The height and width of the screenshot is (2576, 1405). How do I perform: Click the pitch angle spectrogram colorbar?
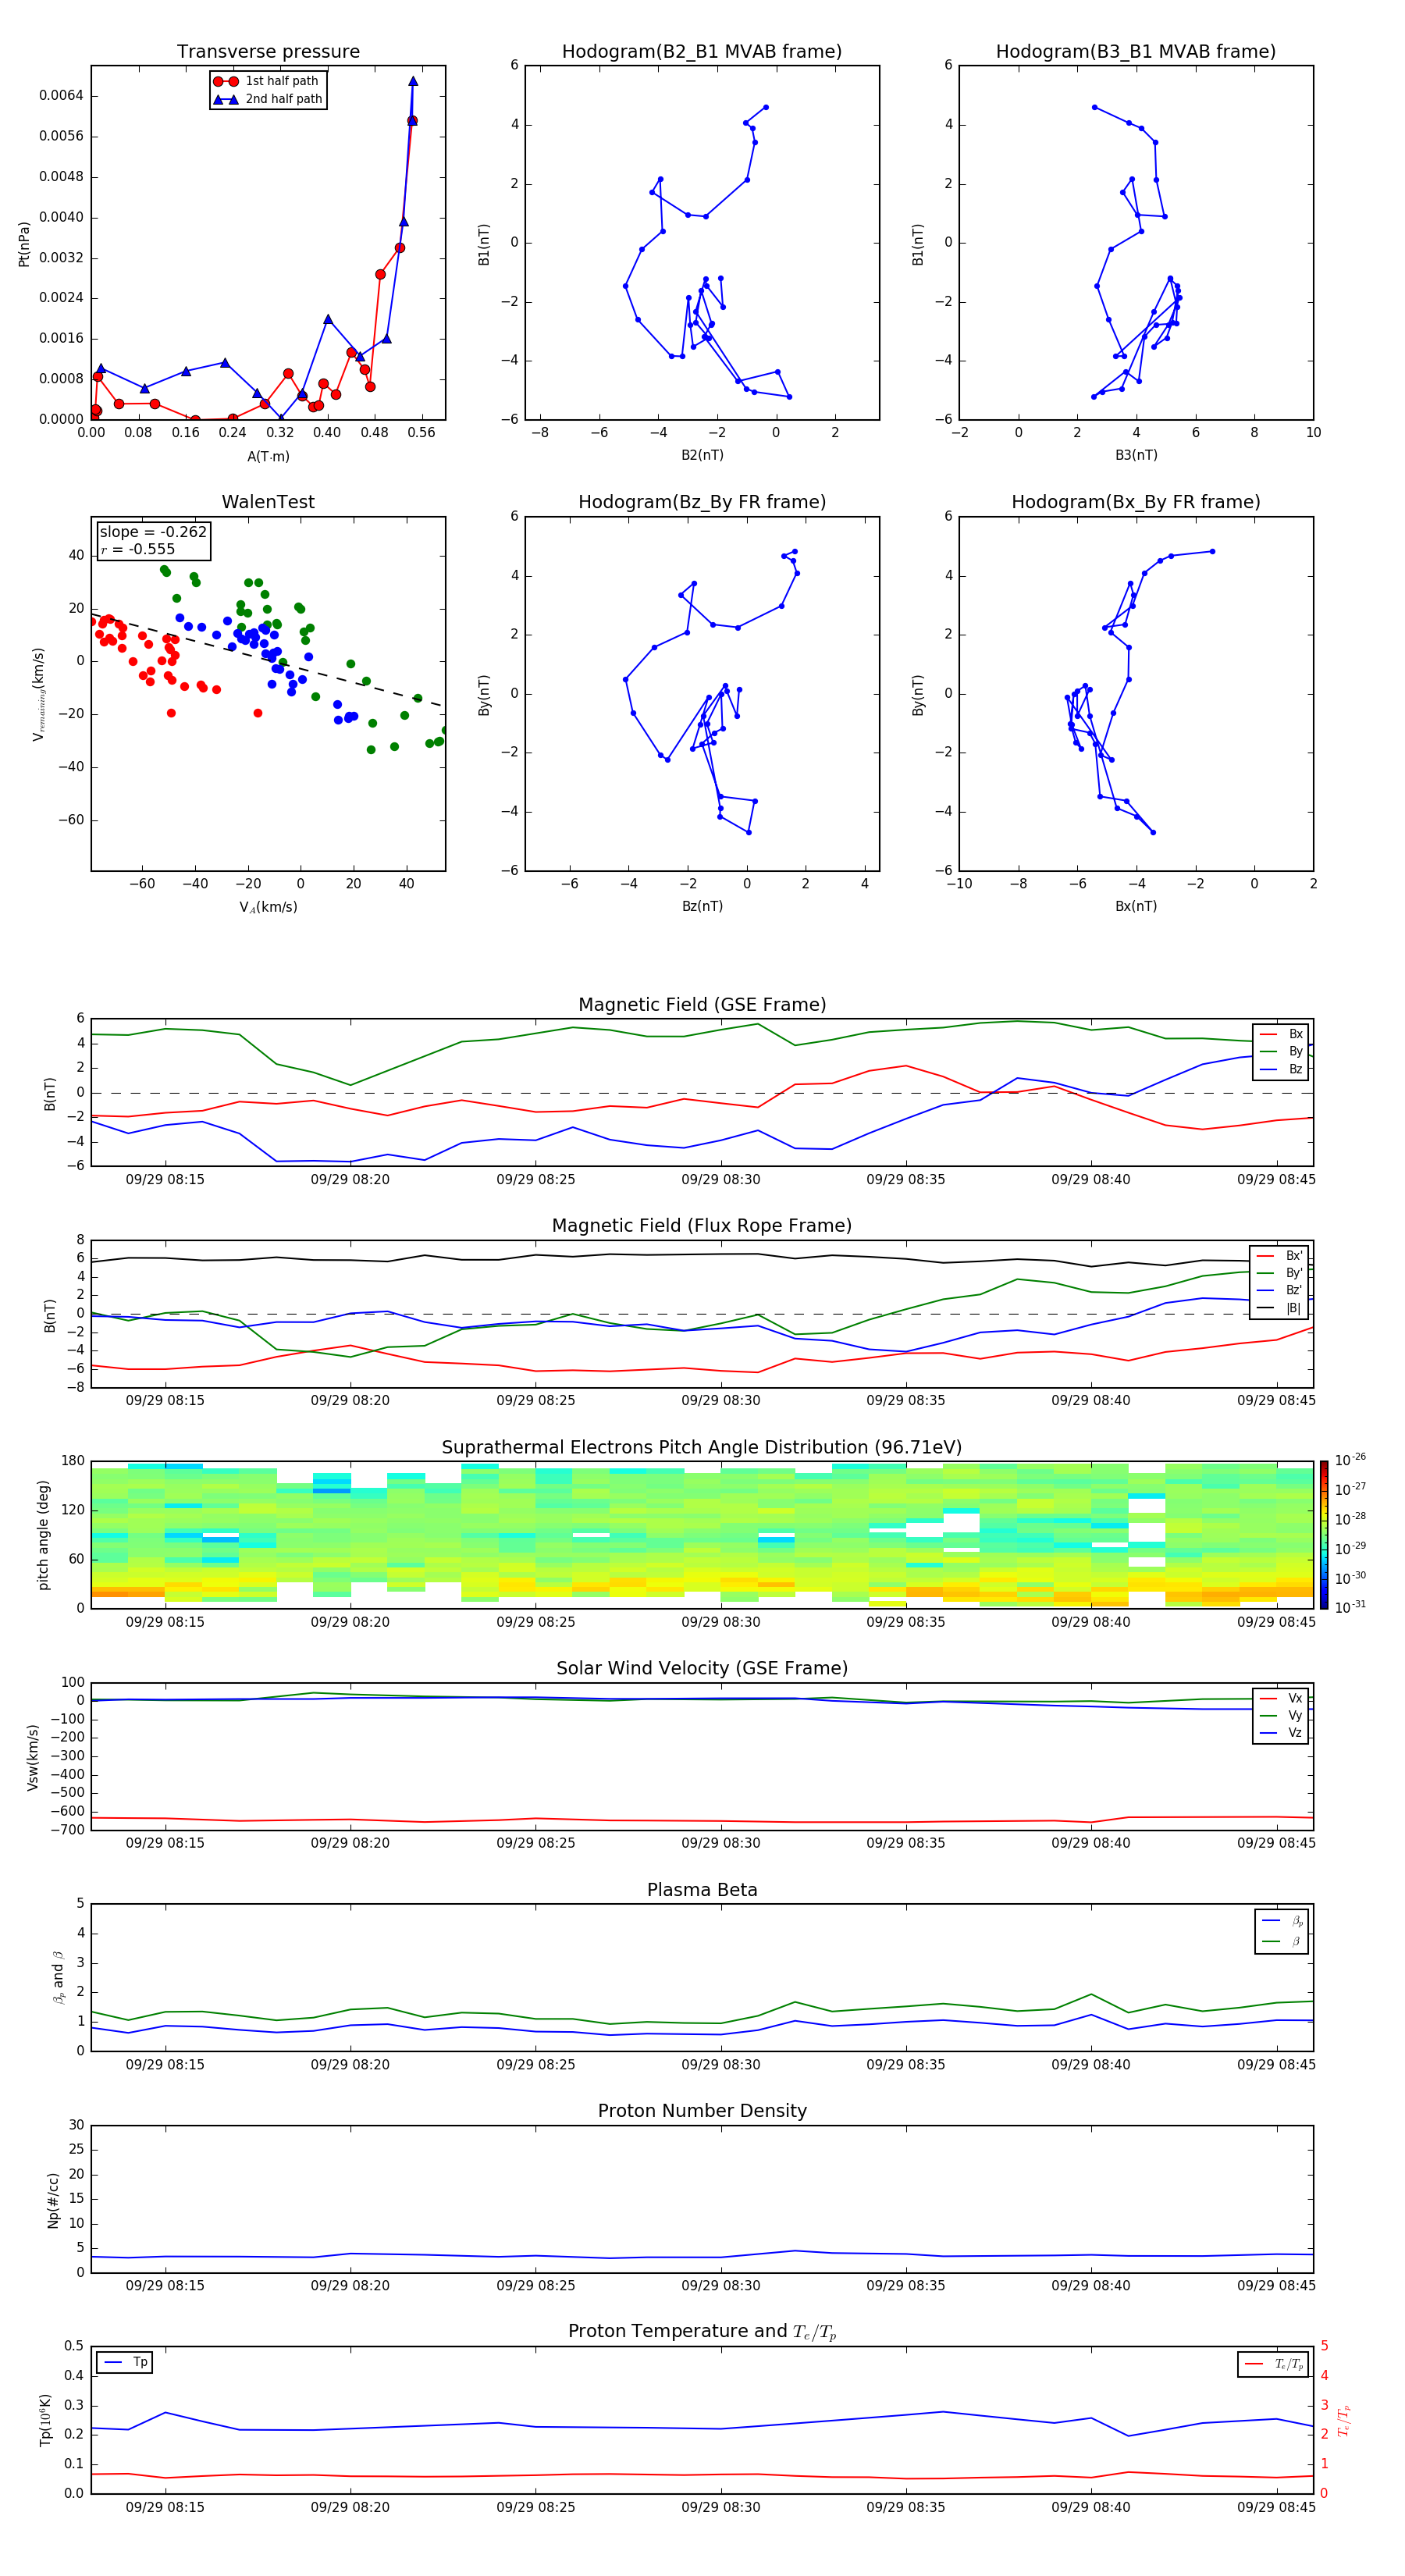click(x=1324, y=1535)
